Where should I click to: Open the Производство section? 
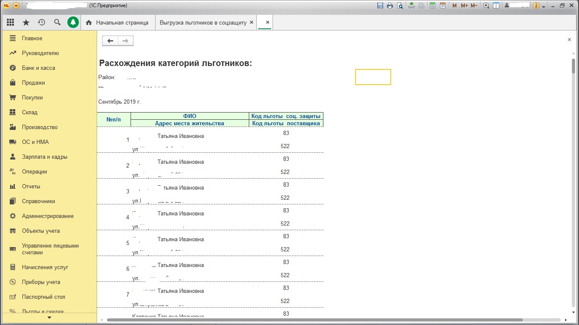click(x=49, y=127)
